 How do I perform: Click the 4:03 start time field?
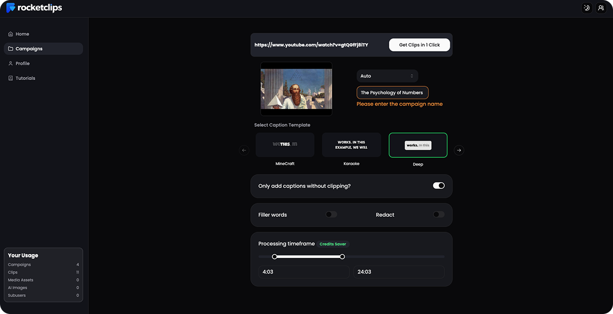point(304,272)
